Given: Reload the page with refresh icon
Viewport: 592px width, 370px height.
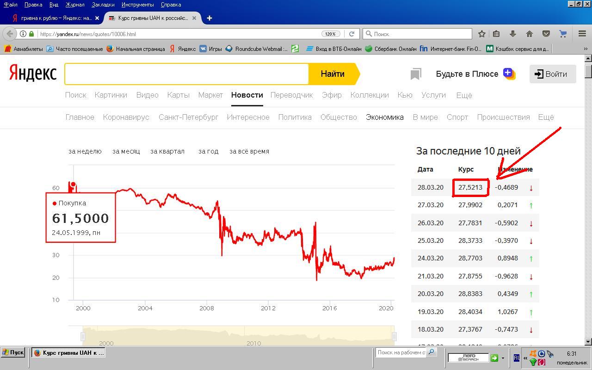Looking at the screenshot, I should click(x=351, y=34).
